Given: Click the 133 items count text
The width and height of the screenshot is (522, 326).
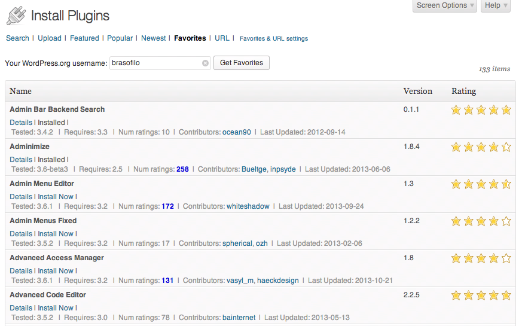Looking at the screenshot, I should click(x=494, y=69).
